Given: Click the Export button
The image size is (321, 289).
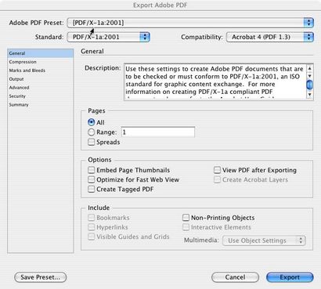Looking at the screenshot, I should pos(290,277).
